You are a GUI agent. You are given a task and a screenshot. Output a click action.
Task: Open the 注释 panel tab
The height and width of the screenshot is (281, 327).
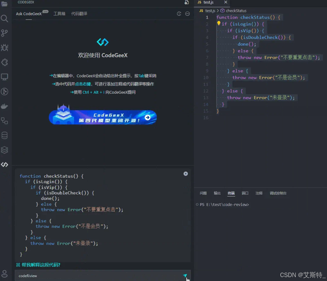[259, 193]
